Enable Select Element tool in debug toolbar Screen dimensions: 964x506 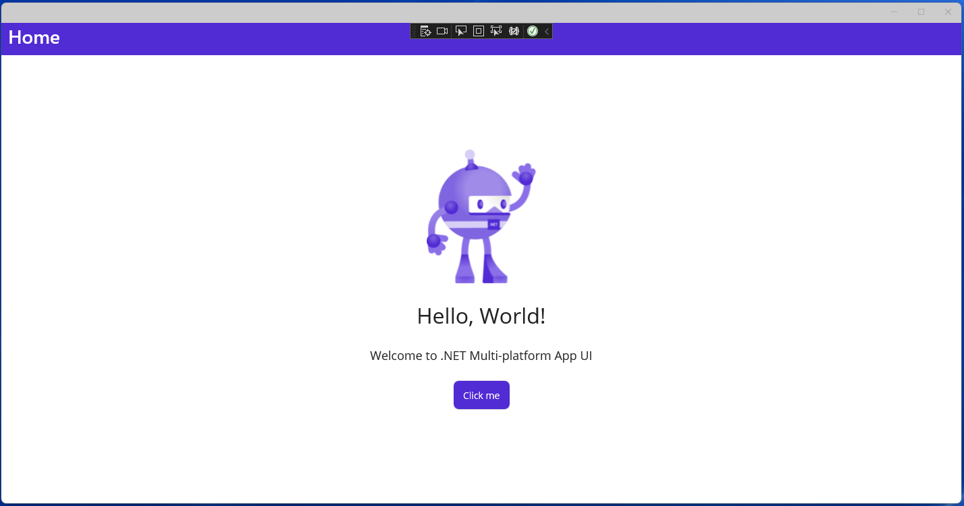pyautogui.click(x=461, y=31)
